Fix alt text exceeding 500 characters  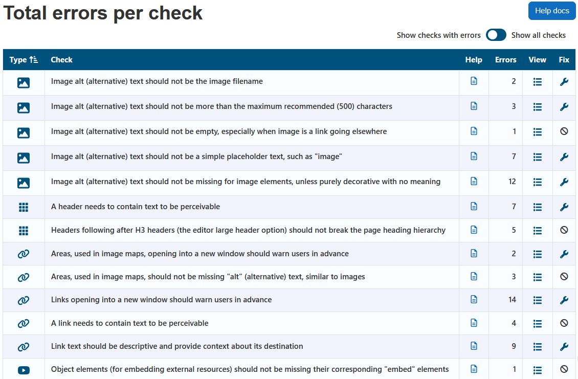[x=564, y=107]
